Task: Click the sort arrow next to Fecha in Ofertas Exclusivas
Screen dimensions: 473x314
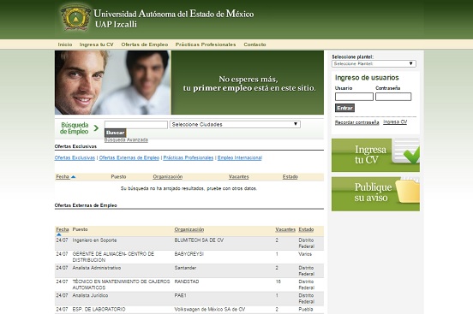Action: (73, 177)
